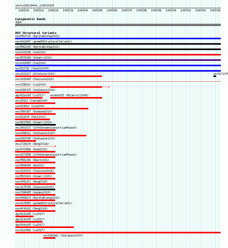
Task: Open esv29313 (Conrad2009) label
Action: click(32, 101)
